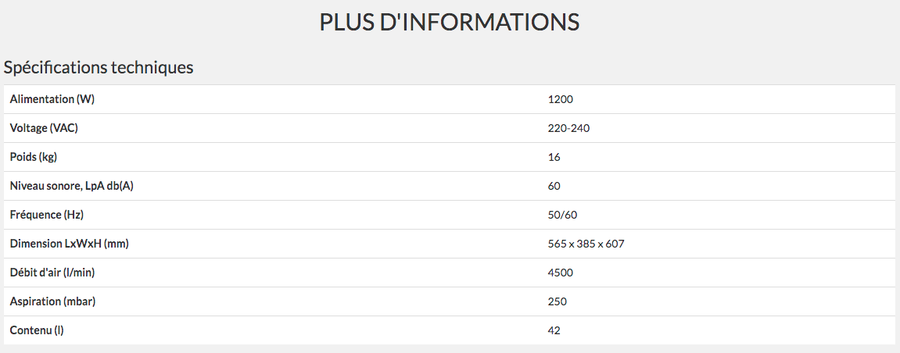Click the Dimension LxWxH (mm) label
Image resolution: width=900 pixels, height=353 pixels.
pos(70,244)
